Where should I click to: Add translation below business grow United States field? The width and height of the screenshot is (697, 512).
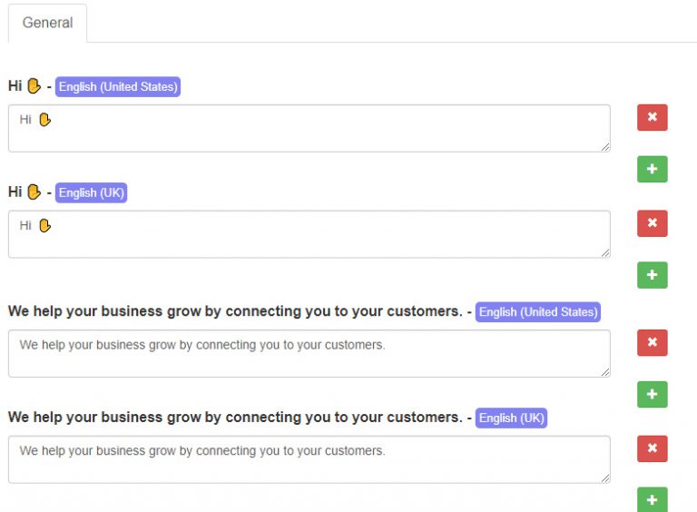(653, 394)
